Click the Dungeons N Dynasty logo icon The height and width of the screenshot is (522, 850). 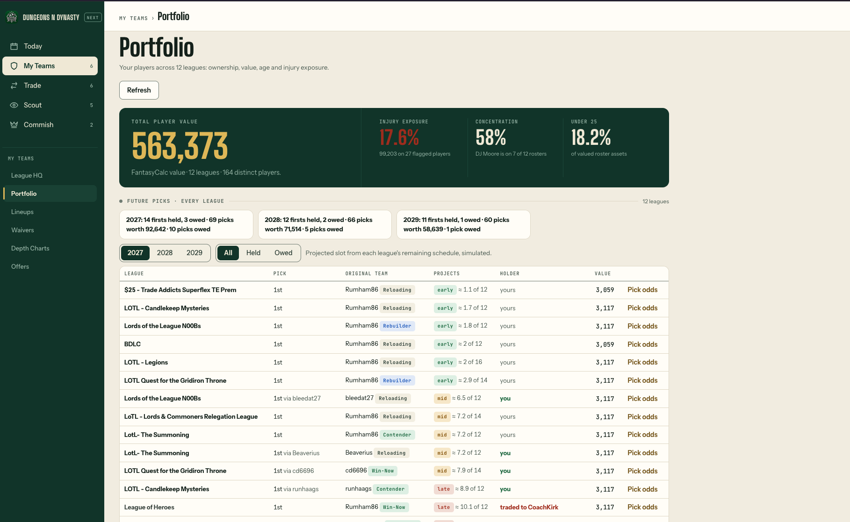[12, 17]
